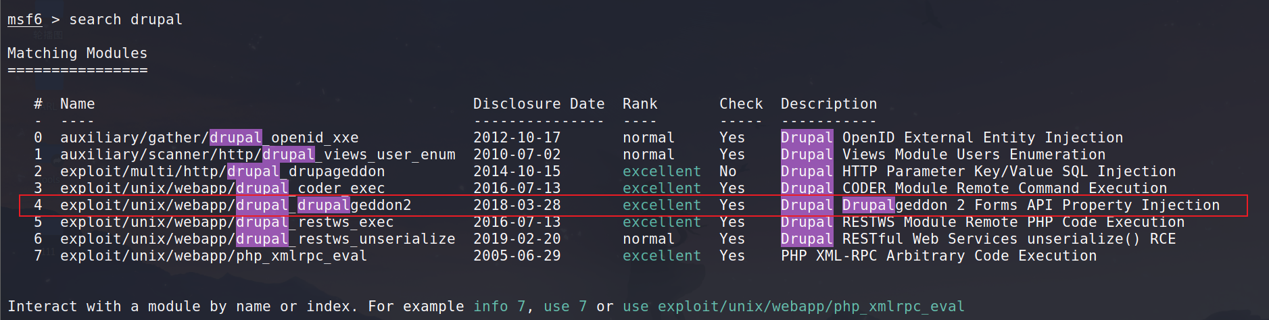1269x320 pixels.
Task: Click the 'info 7' example command
Action: click(x=499, y=306)
